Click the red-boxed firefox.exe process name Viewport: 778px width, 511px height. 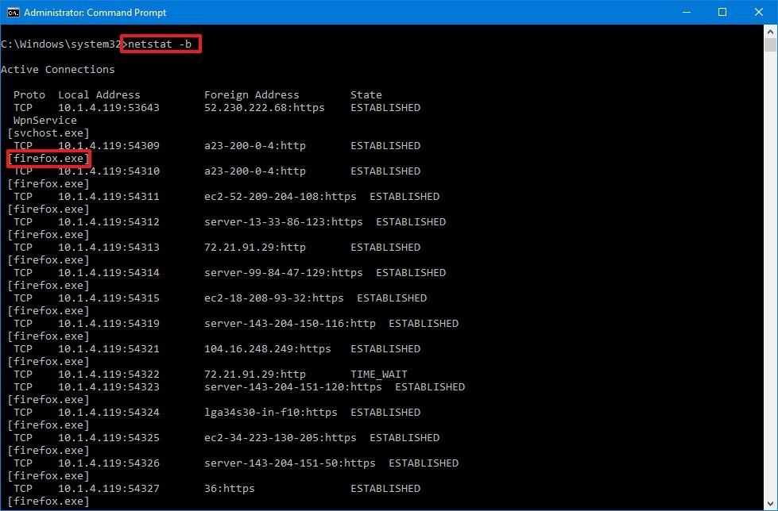(48, 158)
